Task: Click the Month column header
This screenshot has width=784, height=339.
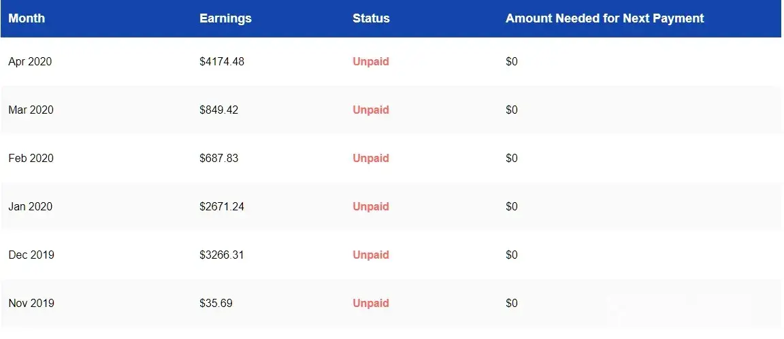Action: (27, 18)
